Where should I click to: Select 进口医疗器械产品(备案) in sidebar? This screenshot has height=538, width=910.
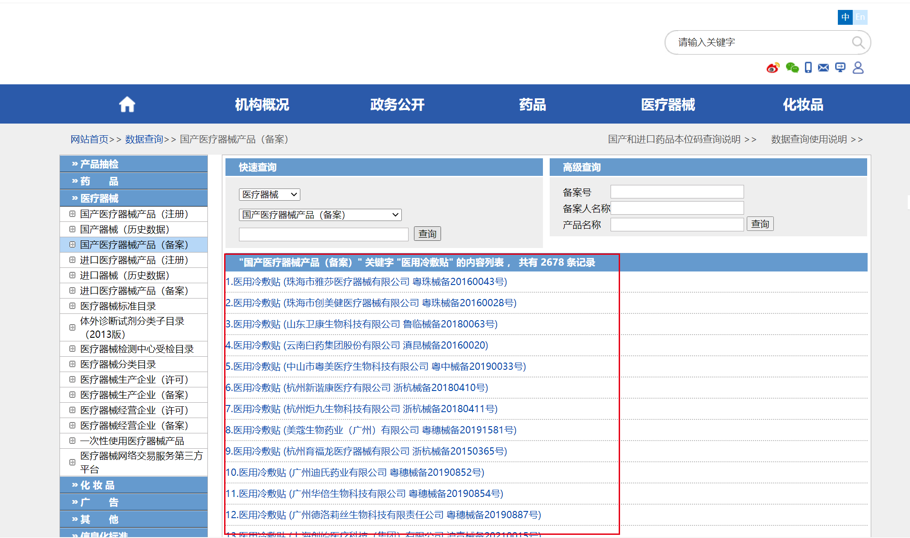tap(134, 291)
